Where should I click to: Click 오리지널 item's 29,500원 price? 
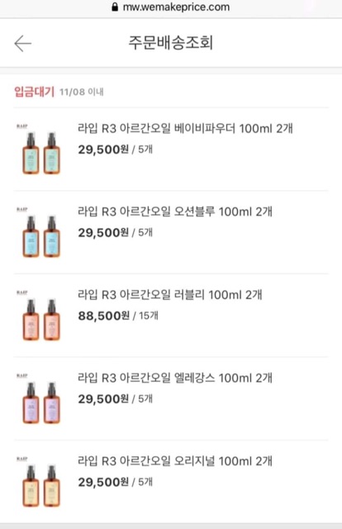pos(103,482)
